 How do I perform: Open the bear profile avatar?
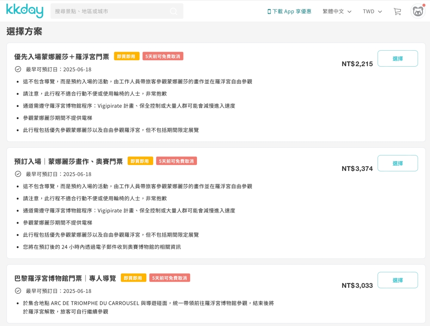418,11
